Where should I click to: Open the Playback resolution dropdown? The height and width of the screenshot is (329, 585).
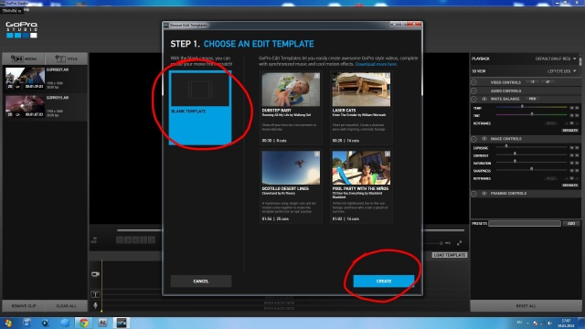click(556, 58)
